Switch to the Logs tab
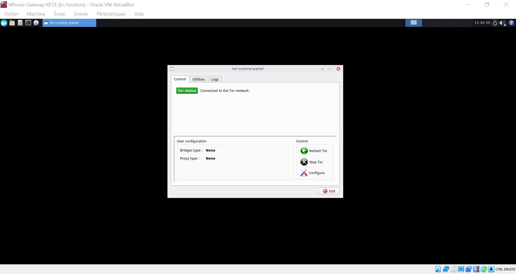Screen dimensions: 516x274 [x=215, y=80]
